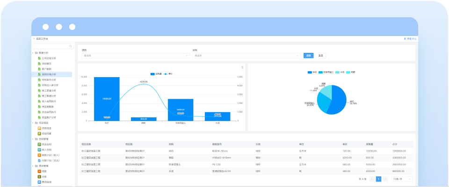Click the green icon for 材料出入库分析

(x=39, y=85)
